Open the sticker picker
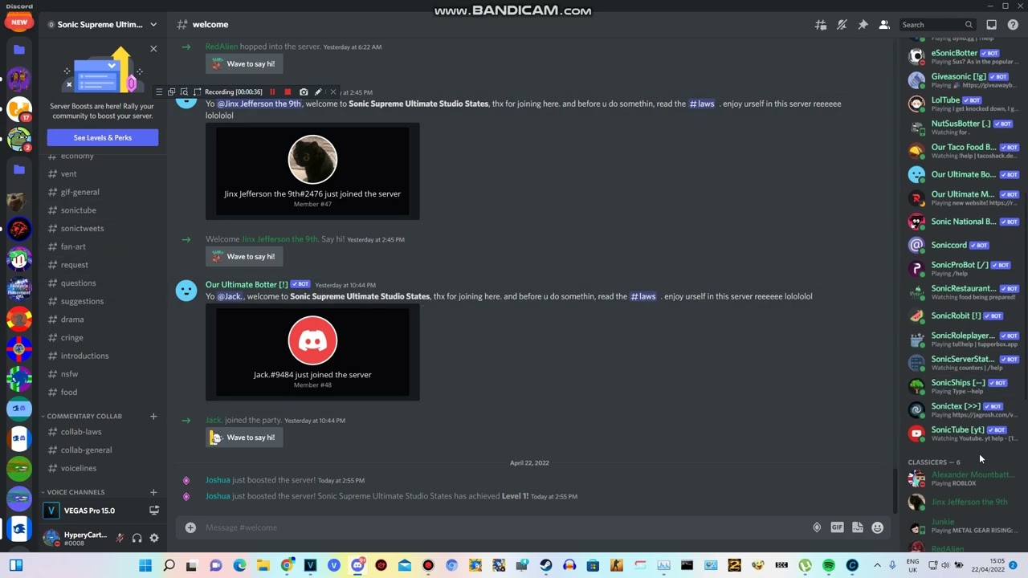 858,527
